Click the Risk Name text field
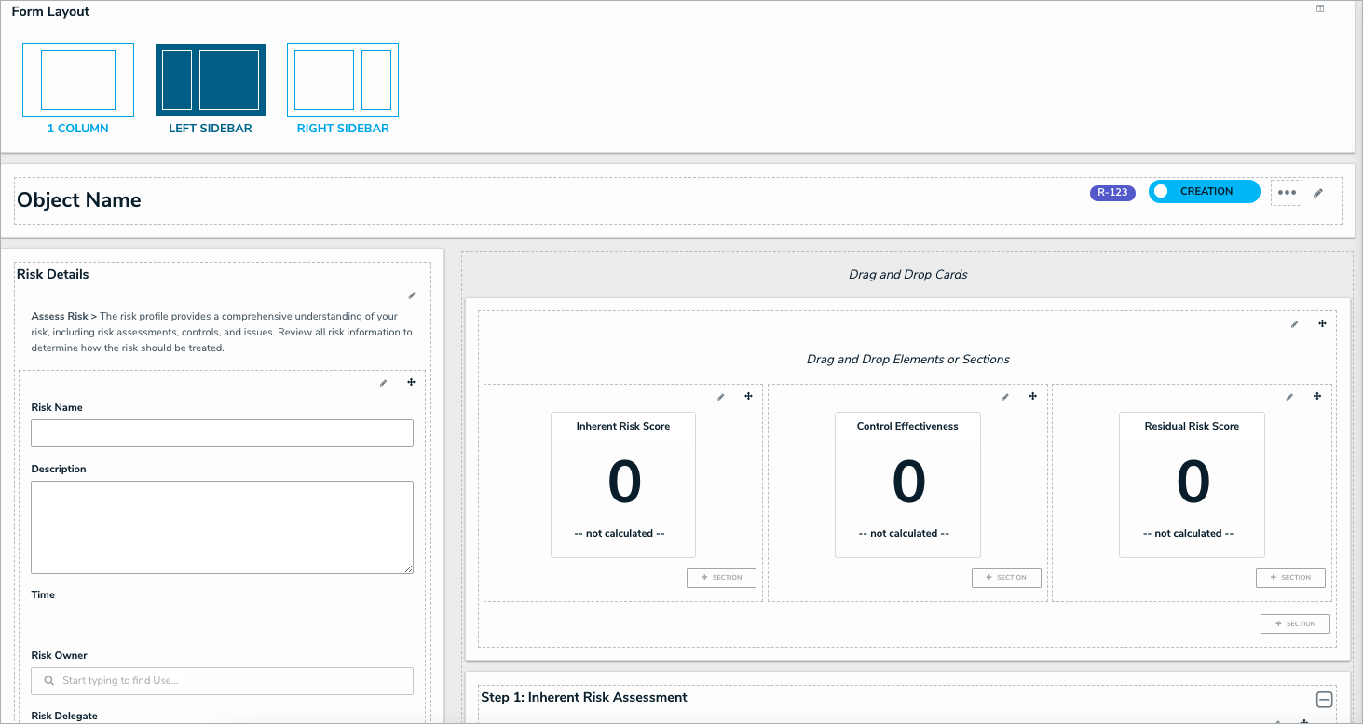The width and height of the screenshot is (1363, 724). pyautogui.click(x=222, y=433)
